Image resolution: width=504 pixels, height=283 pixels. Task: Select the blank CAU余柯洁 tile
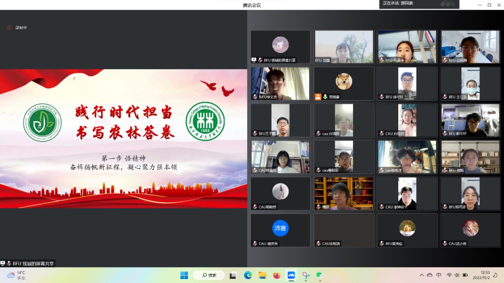coord(344,230)
